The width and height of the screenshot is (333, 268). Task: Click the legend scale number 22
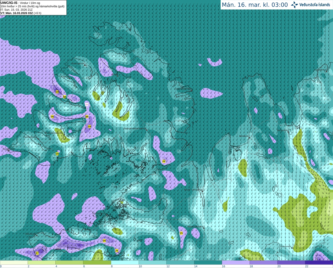click(x=306, y=266)
